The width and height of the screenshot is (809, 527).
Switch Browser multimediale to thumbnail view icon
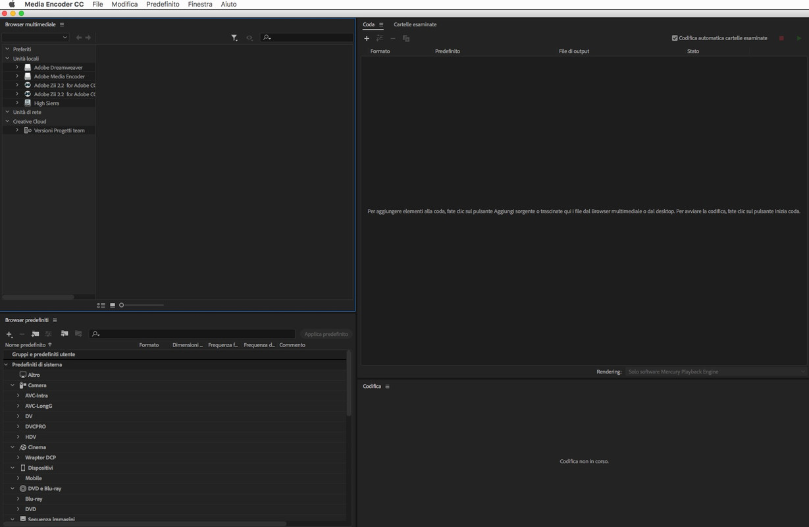pyautogui.click(x=113, y=305)
